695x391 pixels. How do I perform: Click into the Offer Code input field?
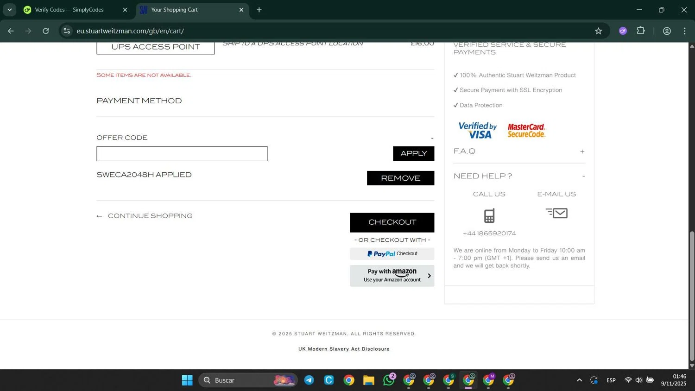click(x=182, y=154)
